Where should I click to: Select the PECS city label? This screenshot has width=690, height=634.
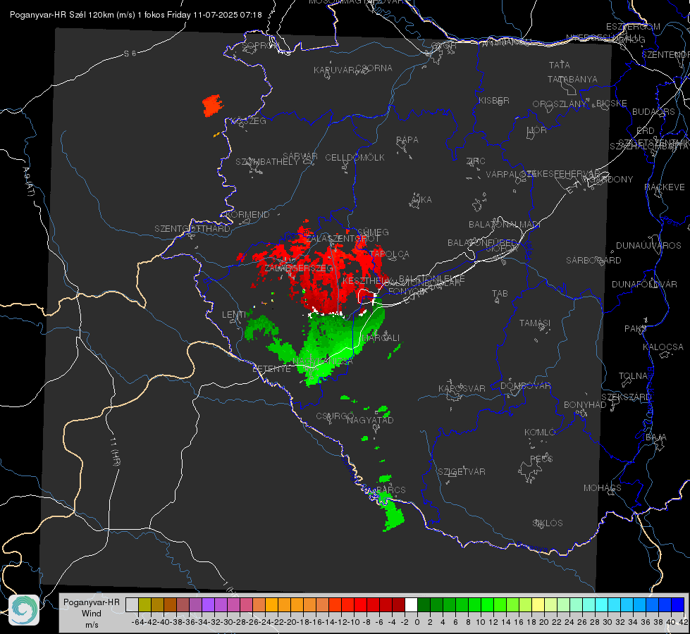(541, 459)
